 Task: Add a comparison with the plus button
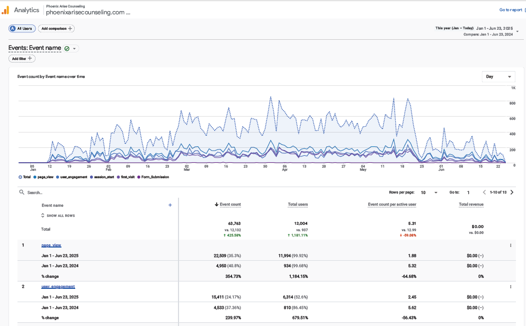click(56, 29)
